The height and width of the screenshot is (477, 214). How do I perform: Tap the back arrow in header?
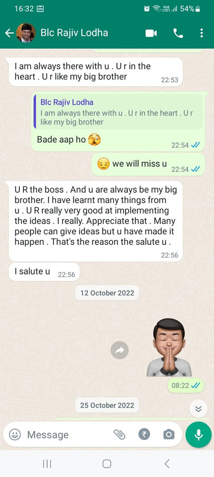tap(9, 33)
